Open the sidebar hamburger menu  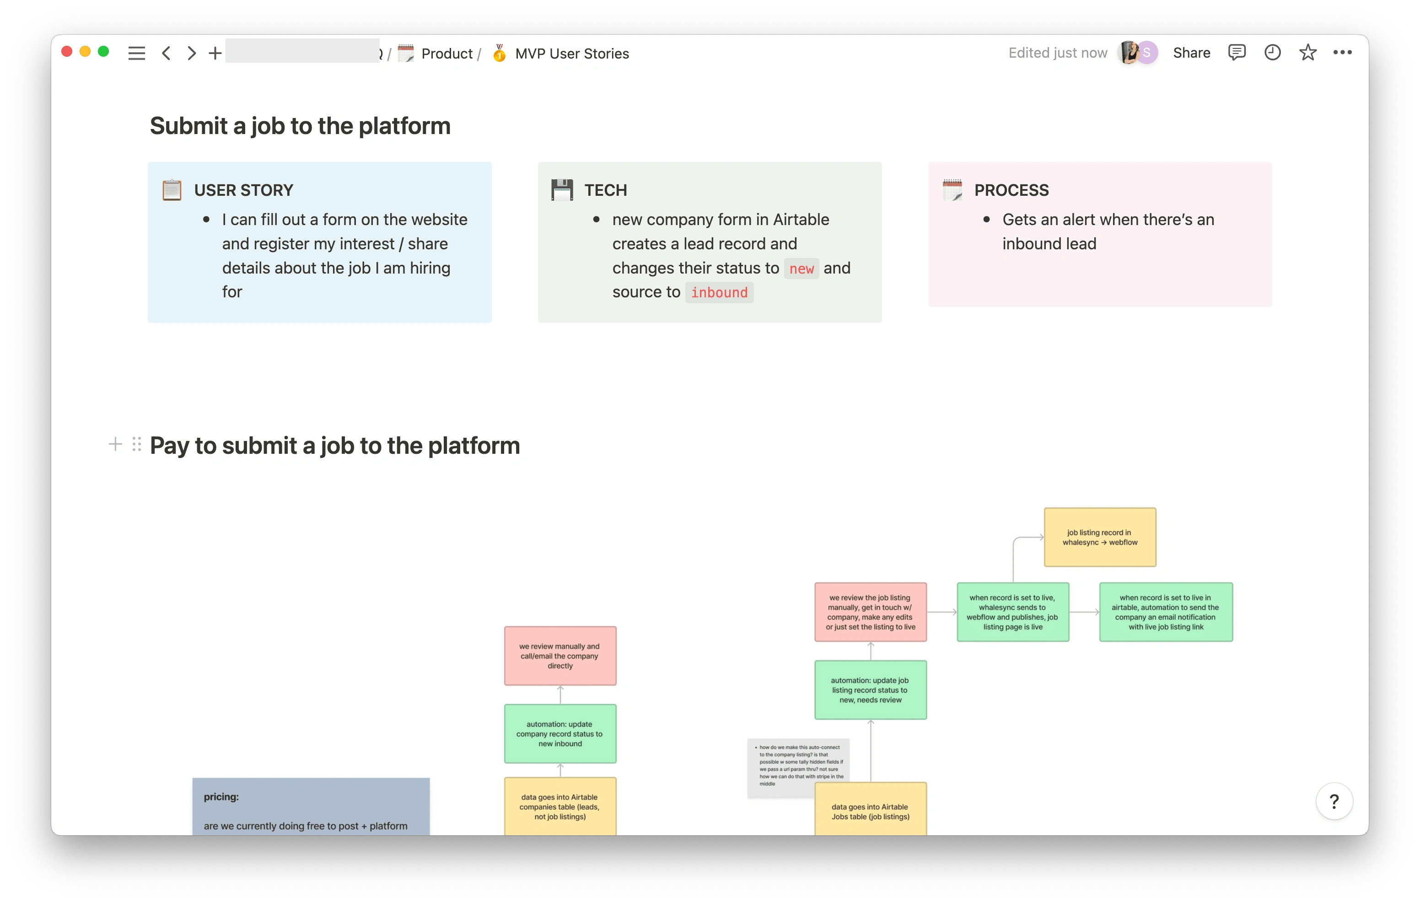coord(136,53)
